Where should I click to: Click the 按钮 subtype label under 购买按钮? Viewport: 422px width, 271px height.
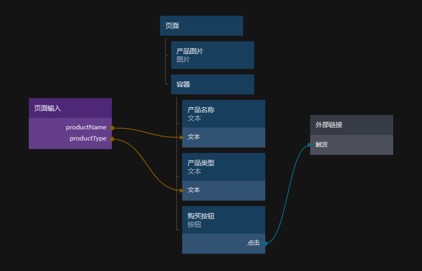(194, 225)
